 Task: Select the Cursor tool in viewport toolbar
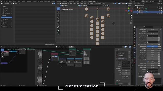(58, 12)
